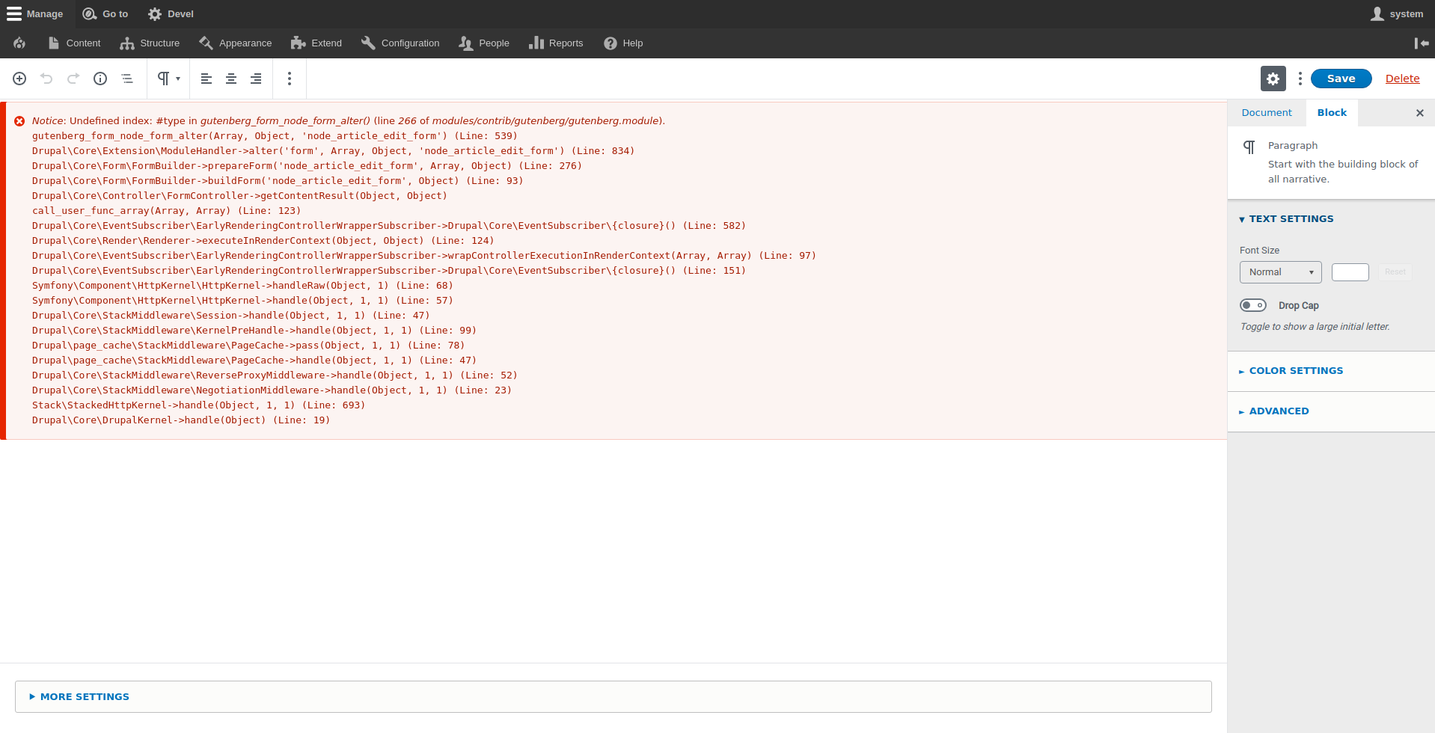Expand the Color Settings section
This screenshot has height=733, width=1435.
coord(1297,370)
